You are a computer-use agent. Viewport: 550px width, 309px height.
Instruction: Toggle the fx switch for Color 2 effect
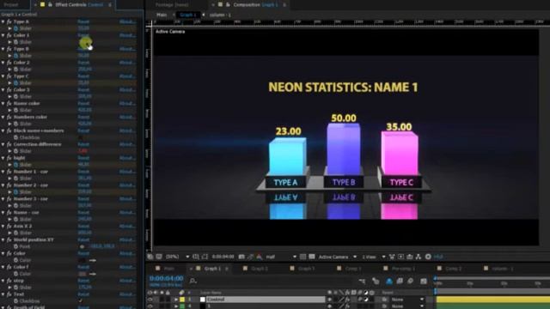[9, 63]
